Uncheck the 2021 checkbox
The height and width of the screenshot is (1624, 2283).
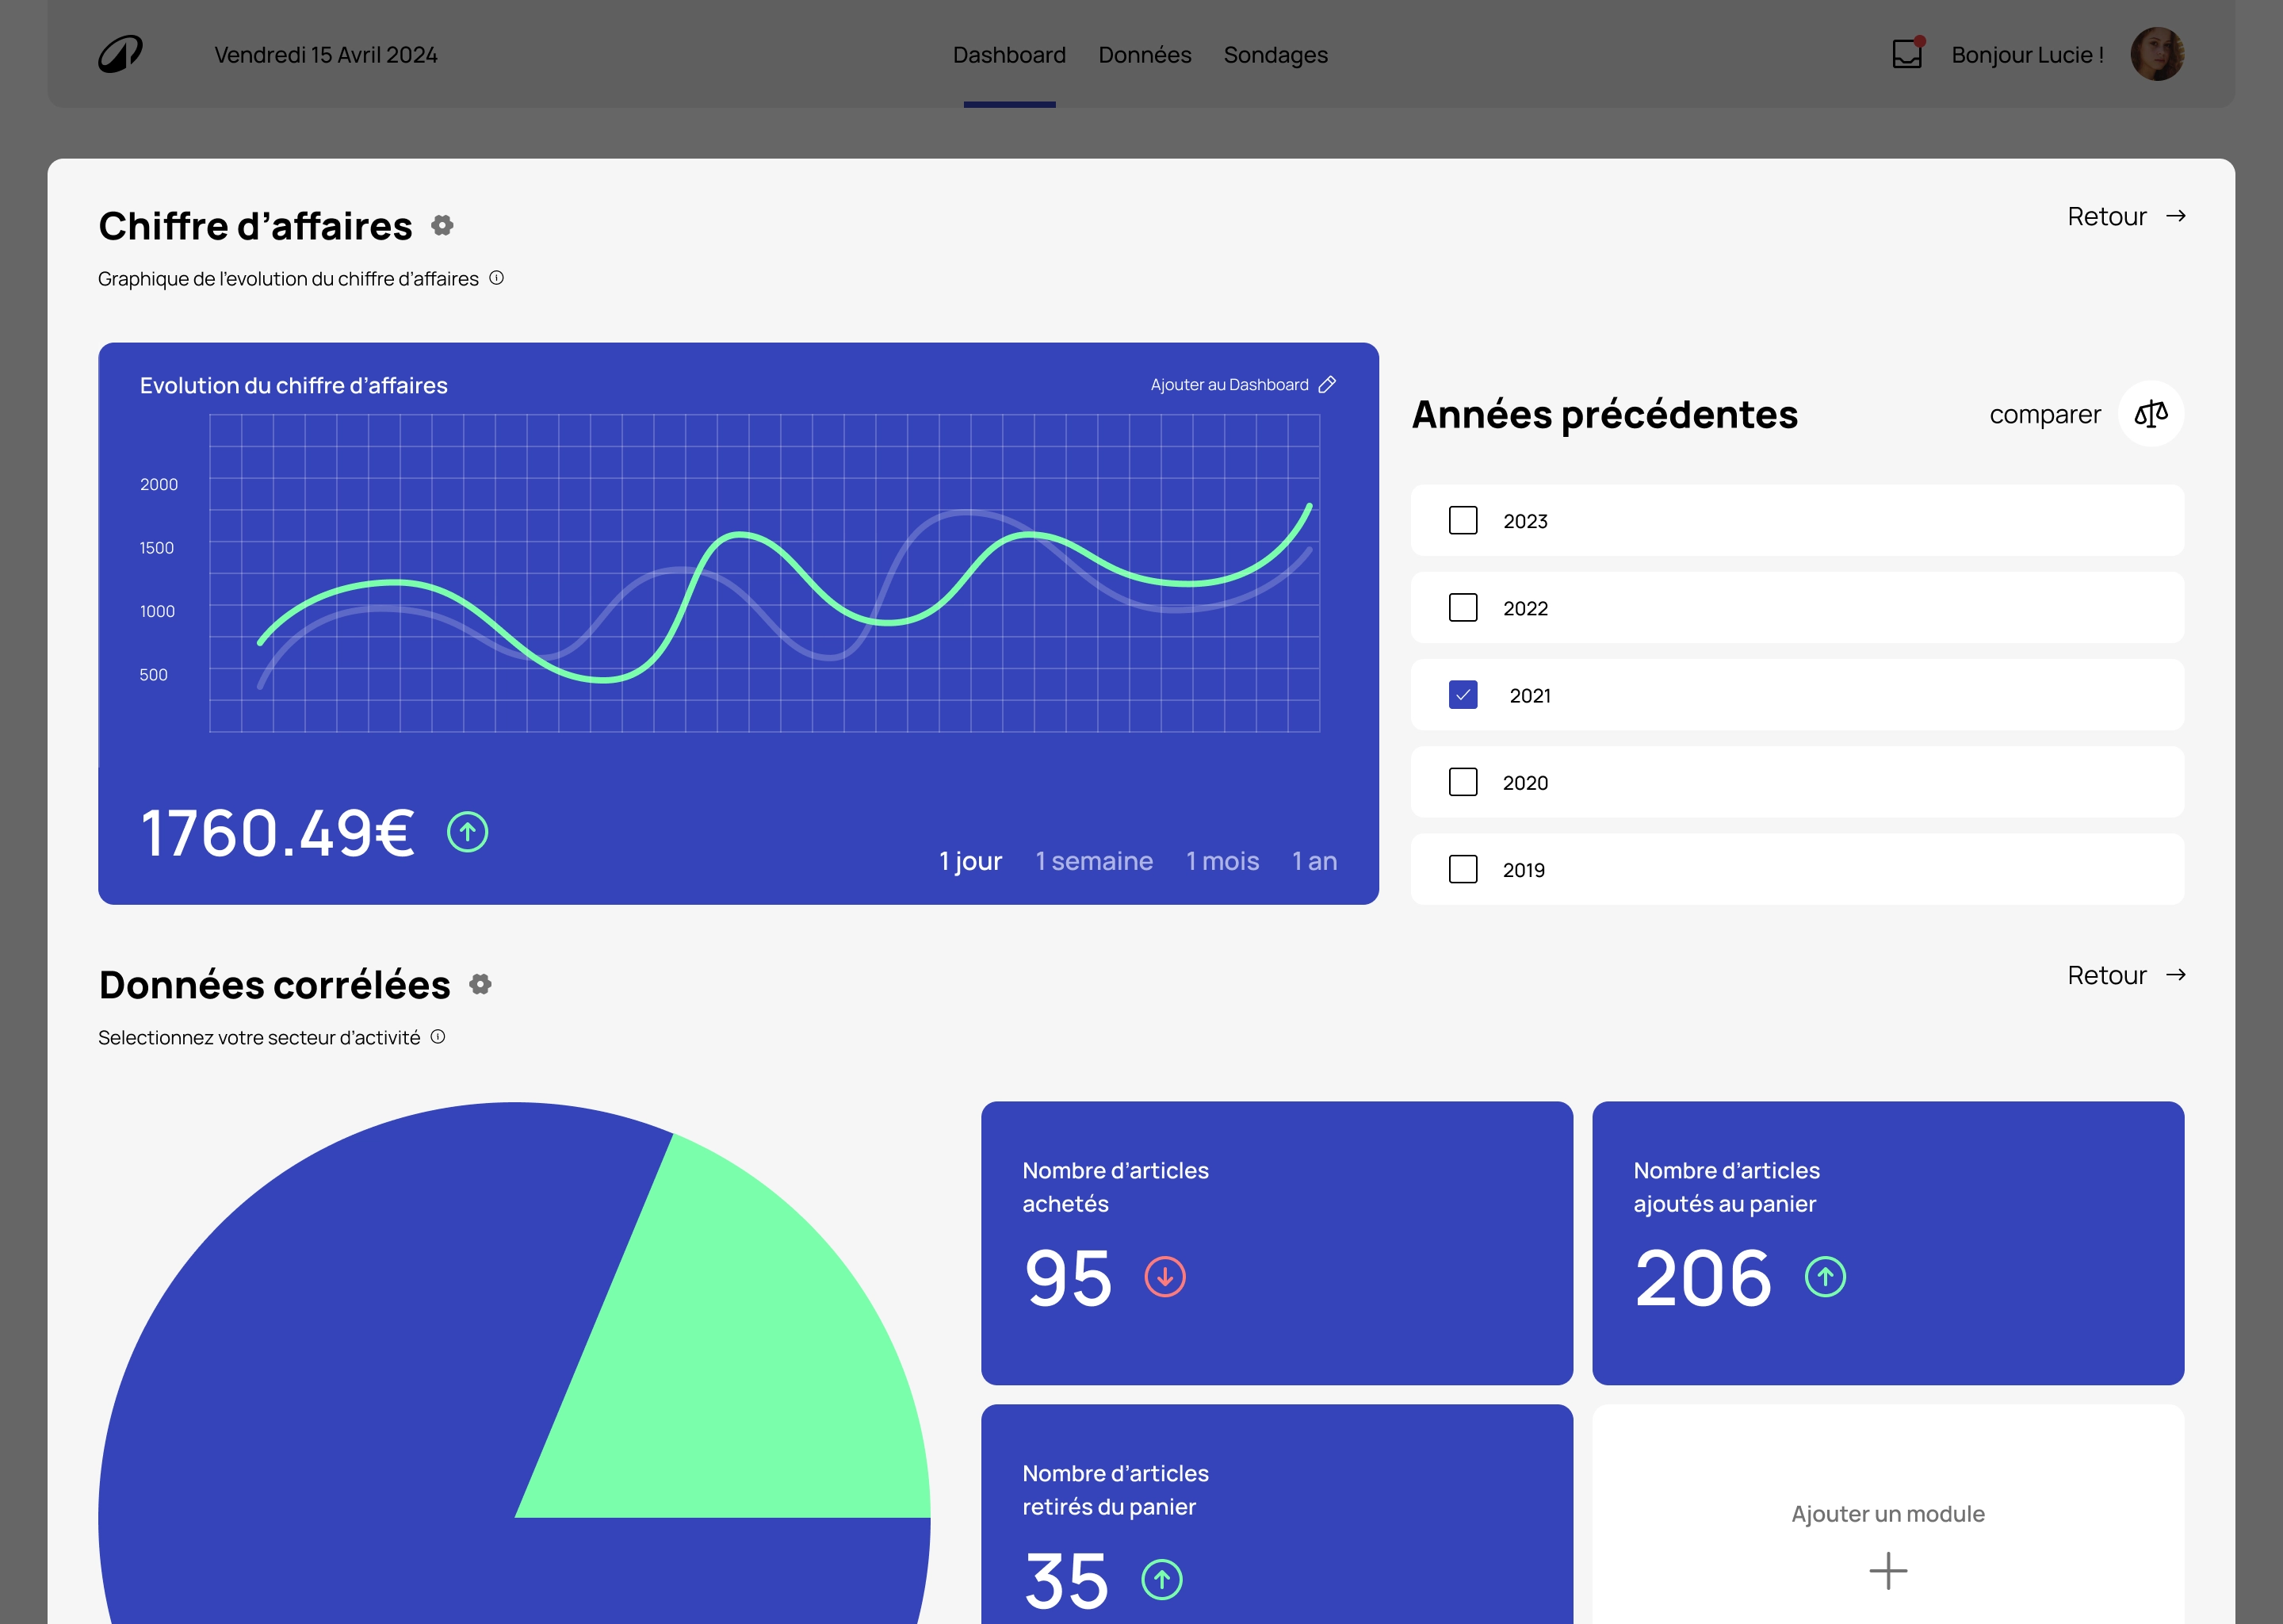coord(1463,694)
